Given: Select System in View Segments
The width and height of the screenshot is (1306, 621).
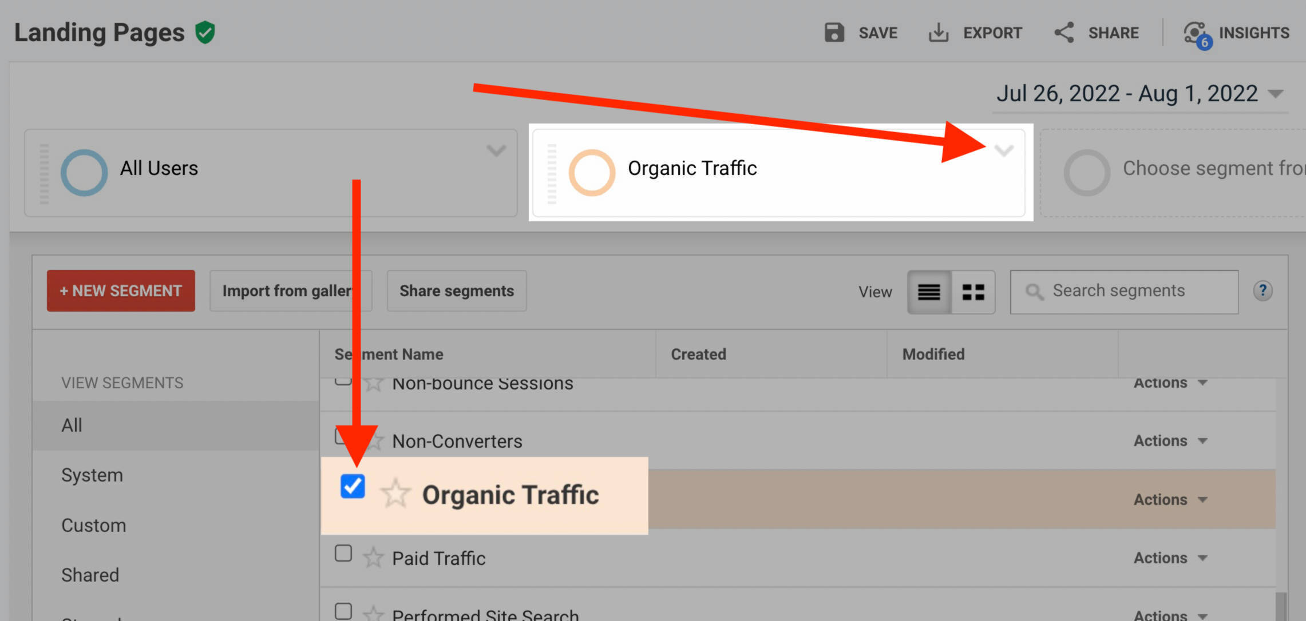Looking at the screenshot, I should 92,475.
